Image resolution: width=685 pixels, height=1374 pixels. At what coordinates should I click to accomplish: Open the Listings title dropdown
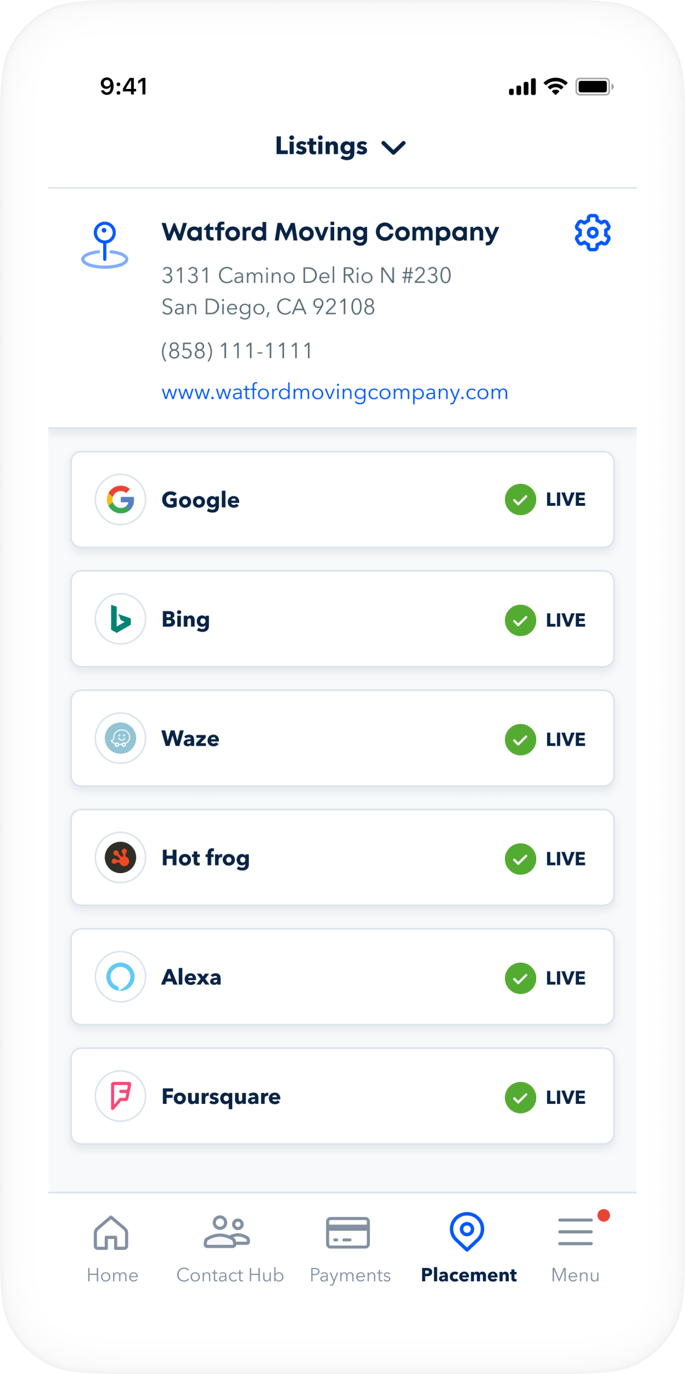pyautogui.click(x=322, y=146)
